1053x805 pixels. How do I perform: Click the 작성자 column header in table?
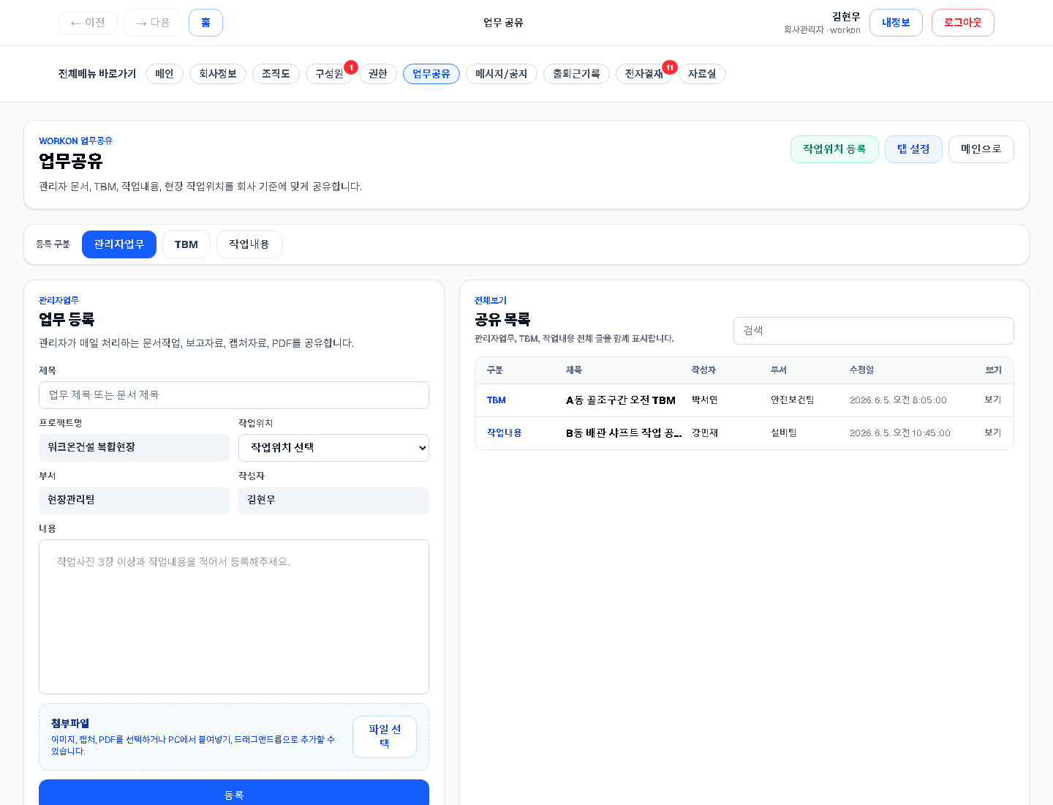(x=703, y=370)
